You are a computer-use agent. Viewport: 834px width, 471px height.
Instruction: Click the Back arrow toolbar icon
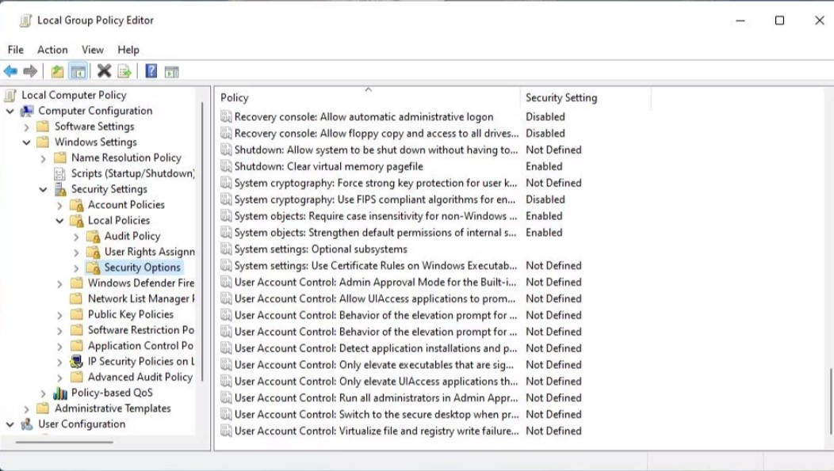click(x=10, y=71)
